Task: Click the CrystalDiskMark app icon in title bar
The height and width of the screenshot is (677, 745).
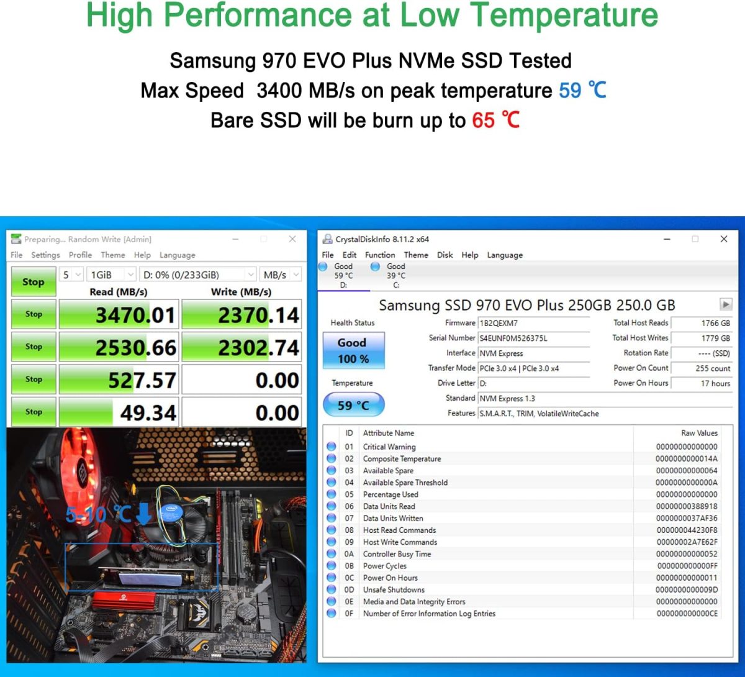Action: click(x=16, y=239)
